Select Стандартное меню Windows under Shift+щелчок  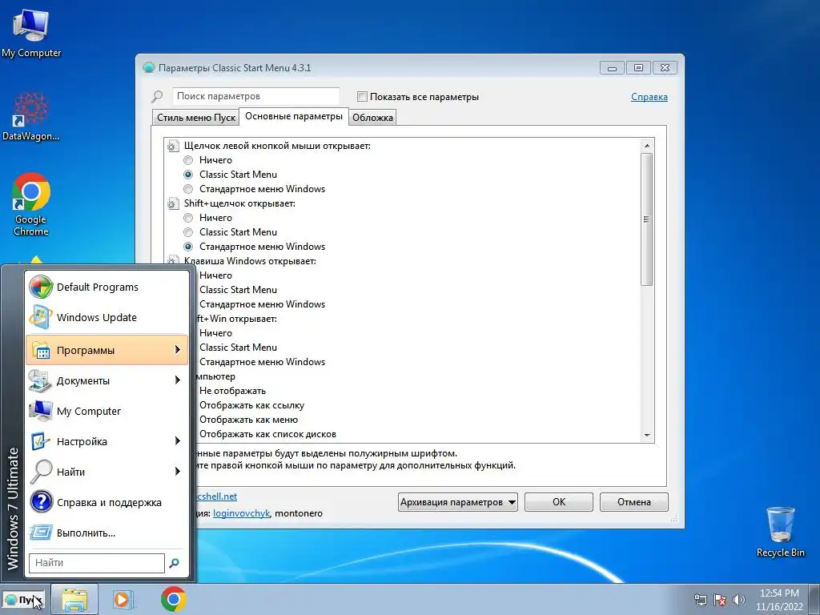point(188,247)
